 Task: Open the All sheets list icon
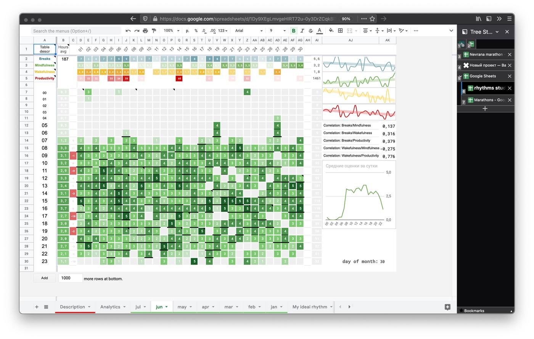[46, 307]
